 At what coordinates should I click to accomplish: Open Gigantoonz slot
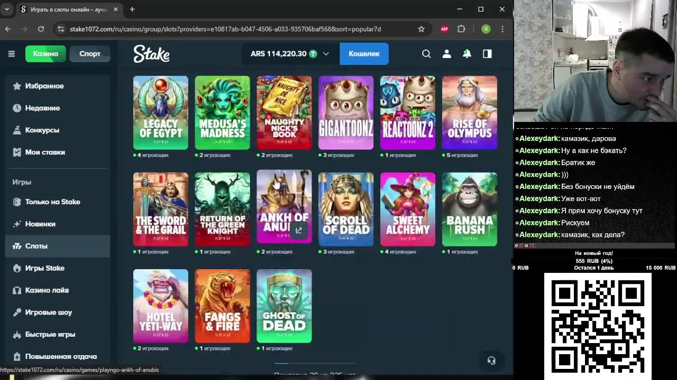[x=346, y=112]
